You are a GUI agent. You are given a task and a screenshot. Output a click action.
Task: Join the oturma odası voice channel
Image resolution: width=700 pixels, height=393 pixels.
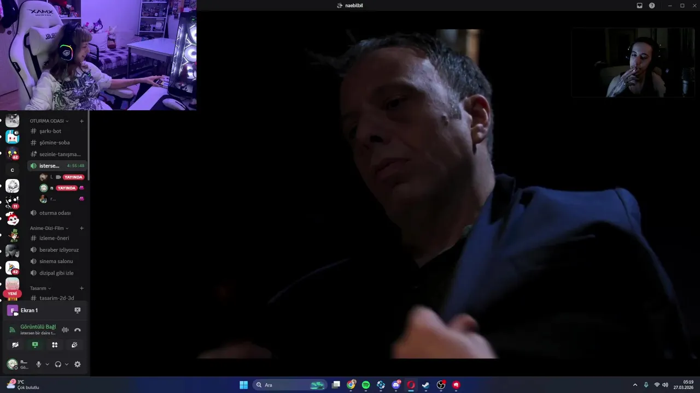[x=57, y=213]
